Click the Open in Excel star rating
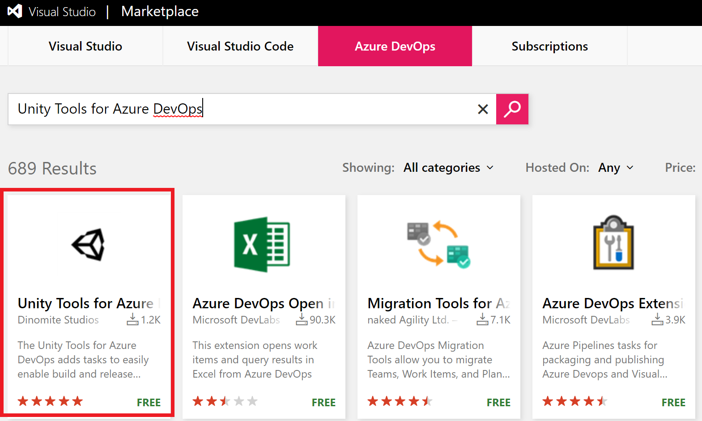Viewport: 702px width, 421px height. tap(225, 401)
